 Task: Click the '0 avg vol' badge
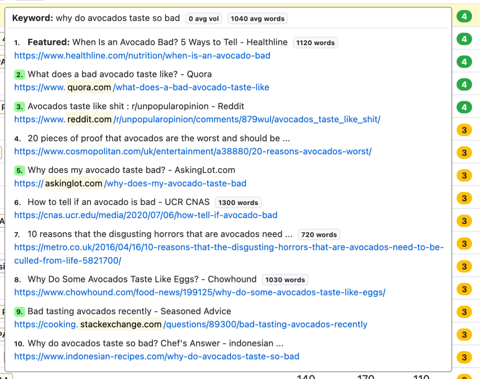click(x=203, y=19)
